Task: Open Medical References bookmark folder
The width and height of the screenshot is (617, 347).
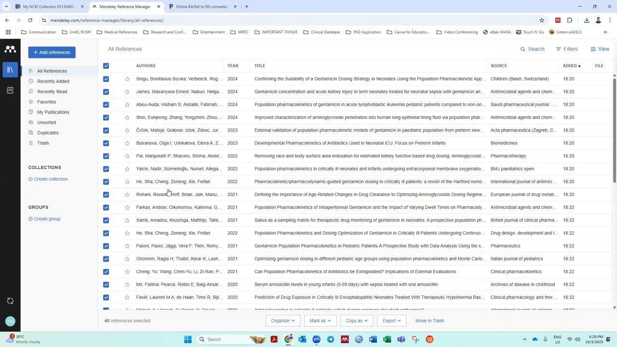Action: [117, 32]
